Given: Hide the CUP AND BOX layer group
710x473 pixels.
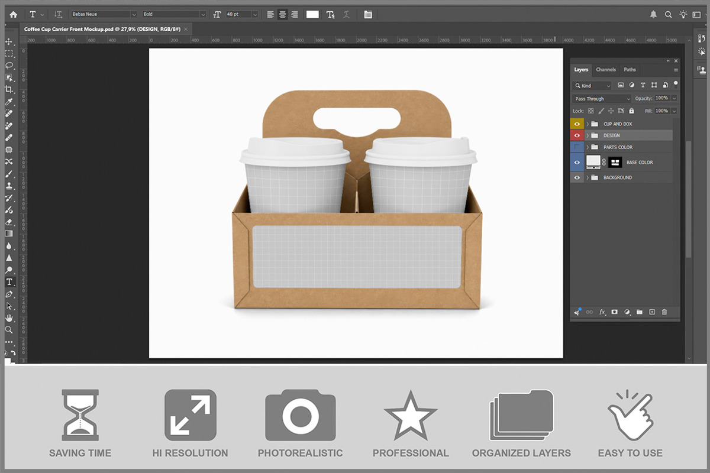Looking at the screenshot, I should point(577,124).
